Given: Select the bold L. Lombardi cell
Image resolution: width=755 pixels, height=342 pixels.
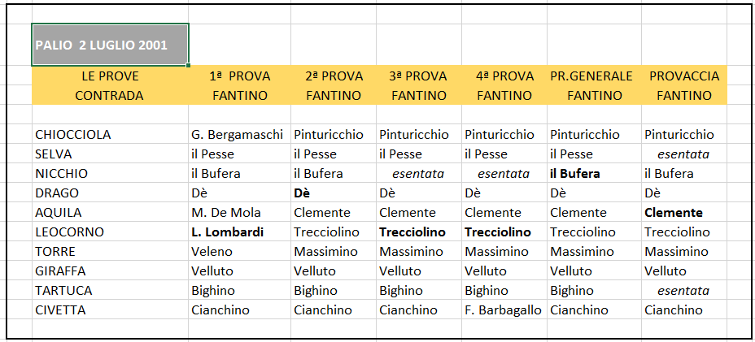Looking at the screenshot, I should pyautogui.click(x=240, y=232).
